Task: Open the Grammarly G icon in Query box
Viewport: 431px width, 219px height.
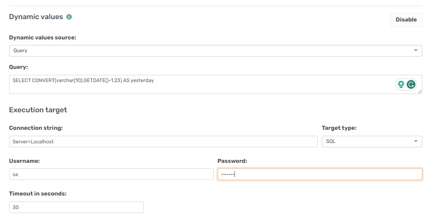Action: [411, 84]
